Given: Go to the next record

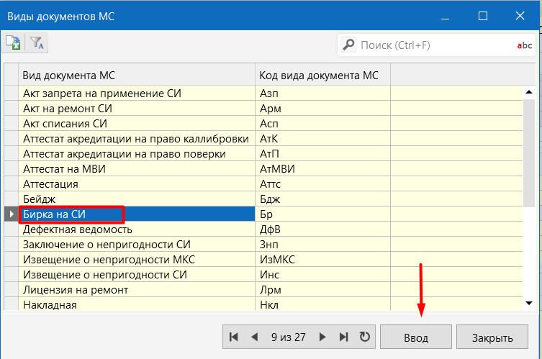Looking at the screenshot, I should 322,337.
